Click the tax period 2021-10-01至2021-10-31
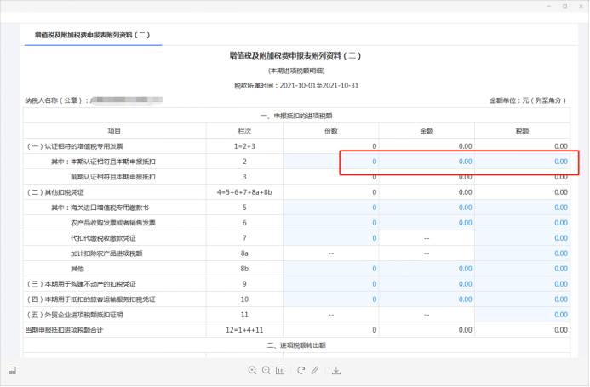The width and height of the screenshot is (590, 387). click(319, 85)
